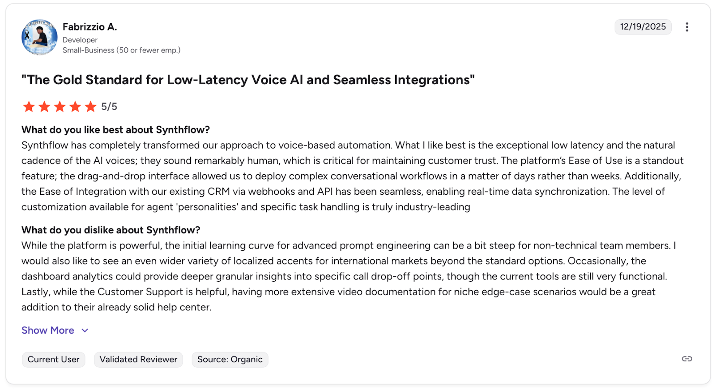Image resolution: width=716 pixels, height=391 pixels.
Task: Click the Source: Organic tag
Action: [230, 359]
